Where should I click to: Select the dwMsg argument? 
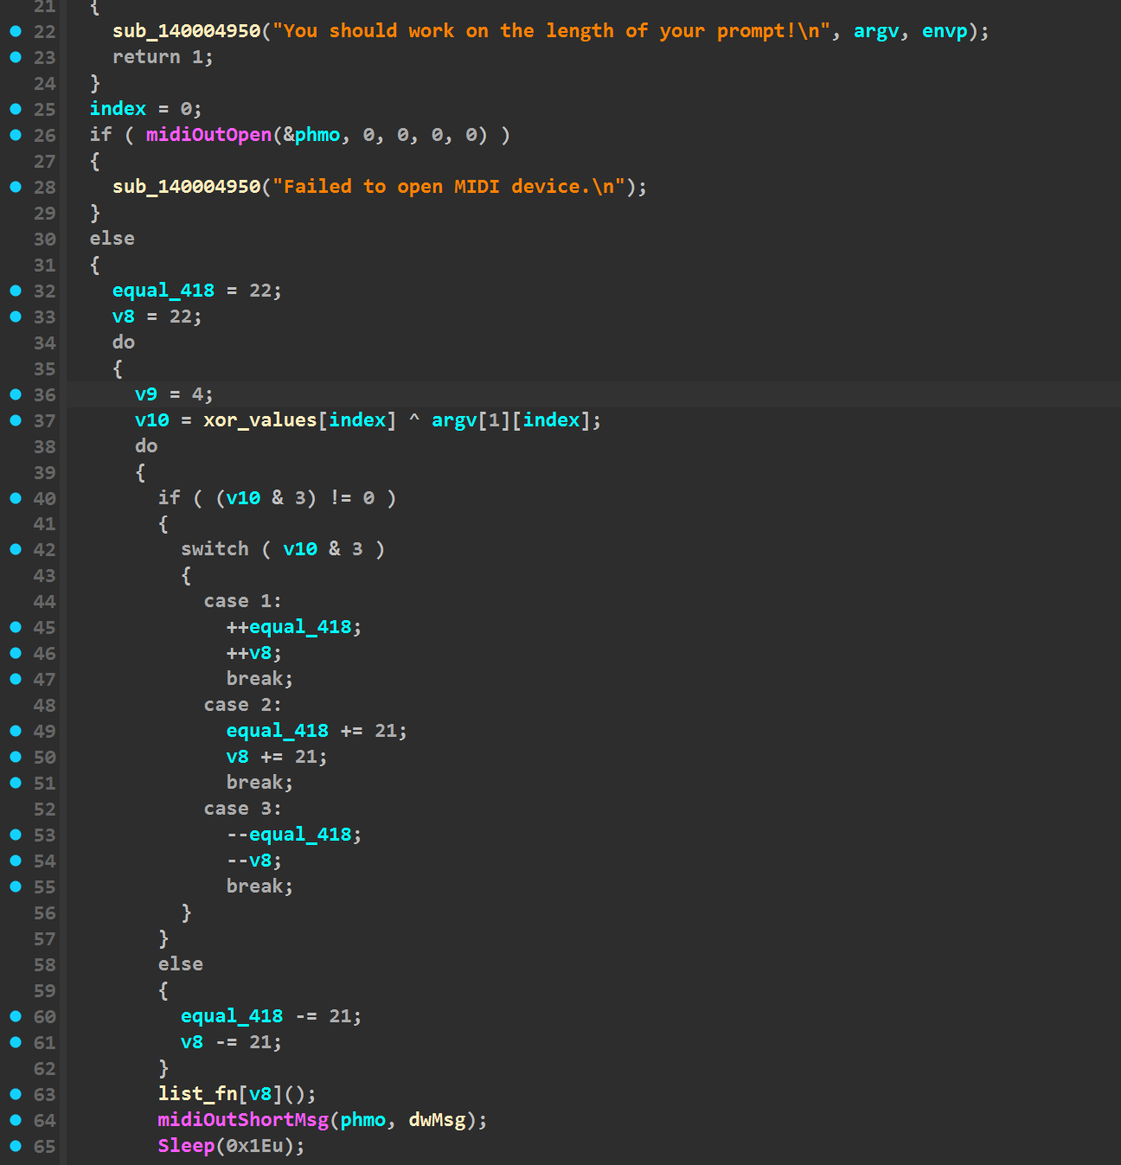pos(437,1120)
